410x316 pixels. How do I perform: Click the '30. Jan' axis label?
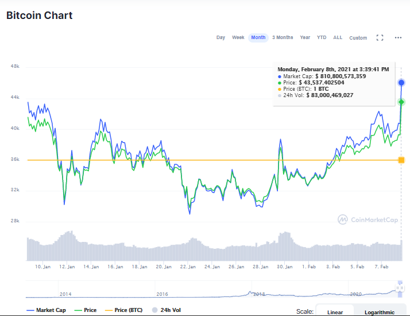(x=285, y=267)
